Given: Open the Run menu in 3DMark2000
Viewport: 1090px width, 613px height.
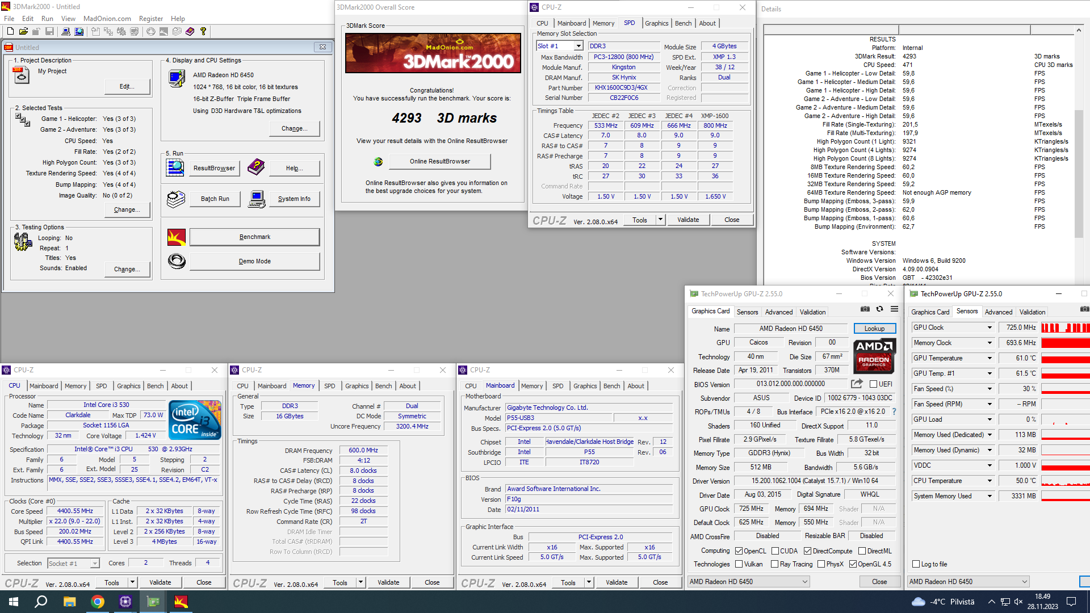Looking at the screenshot, I should coord(47,19).
